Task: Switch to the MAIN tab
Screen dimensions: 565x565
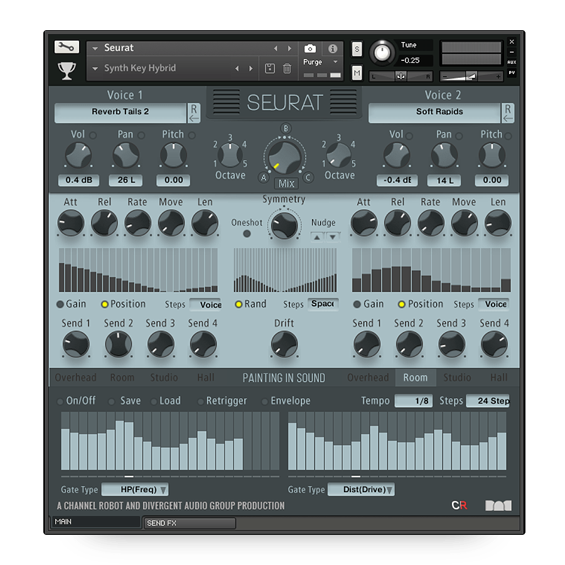Action: coord(95,522)
